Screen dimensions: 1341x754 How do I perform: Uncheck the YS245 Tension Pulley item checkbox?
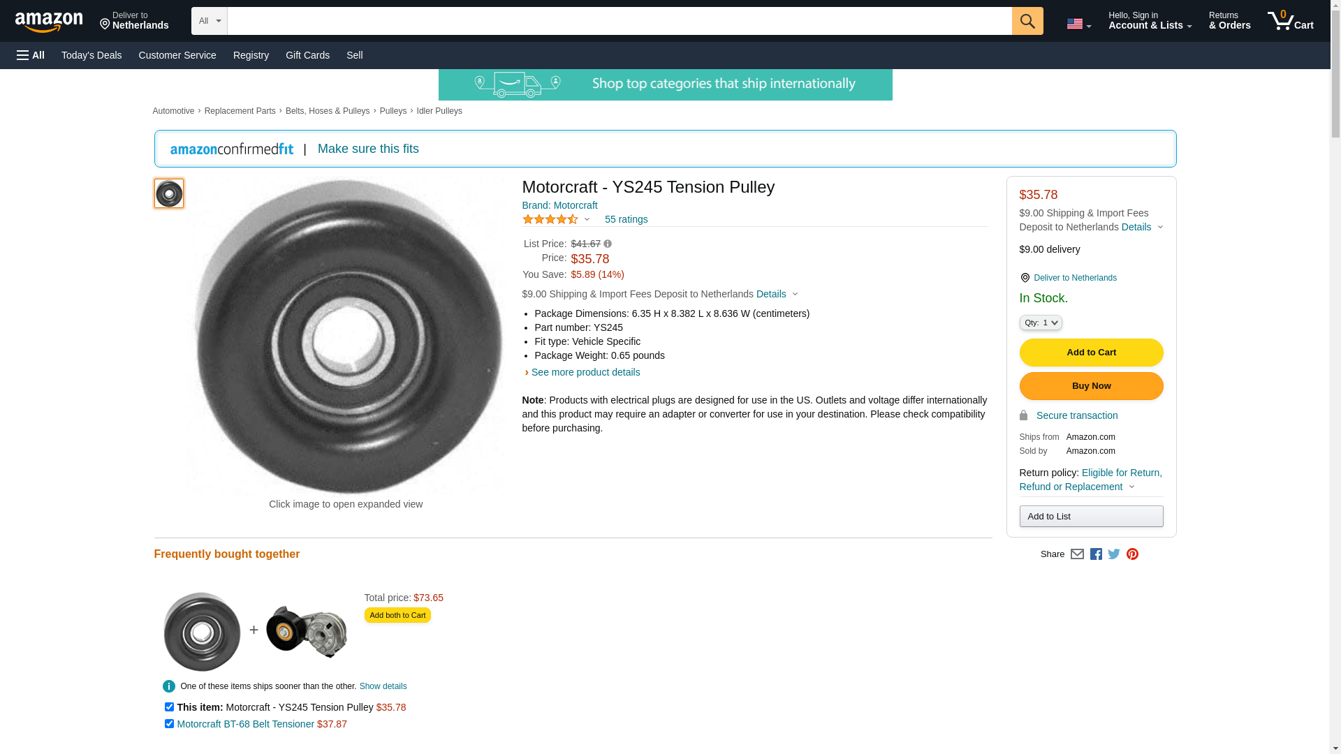point(169,707)
